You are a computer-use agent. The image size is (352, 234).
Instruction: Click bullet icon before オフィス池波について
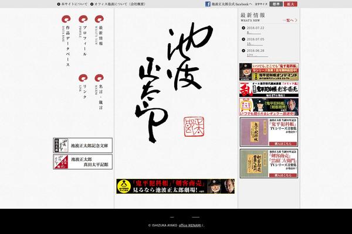pos(92,4)
